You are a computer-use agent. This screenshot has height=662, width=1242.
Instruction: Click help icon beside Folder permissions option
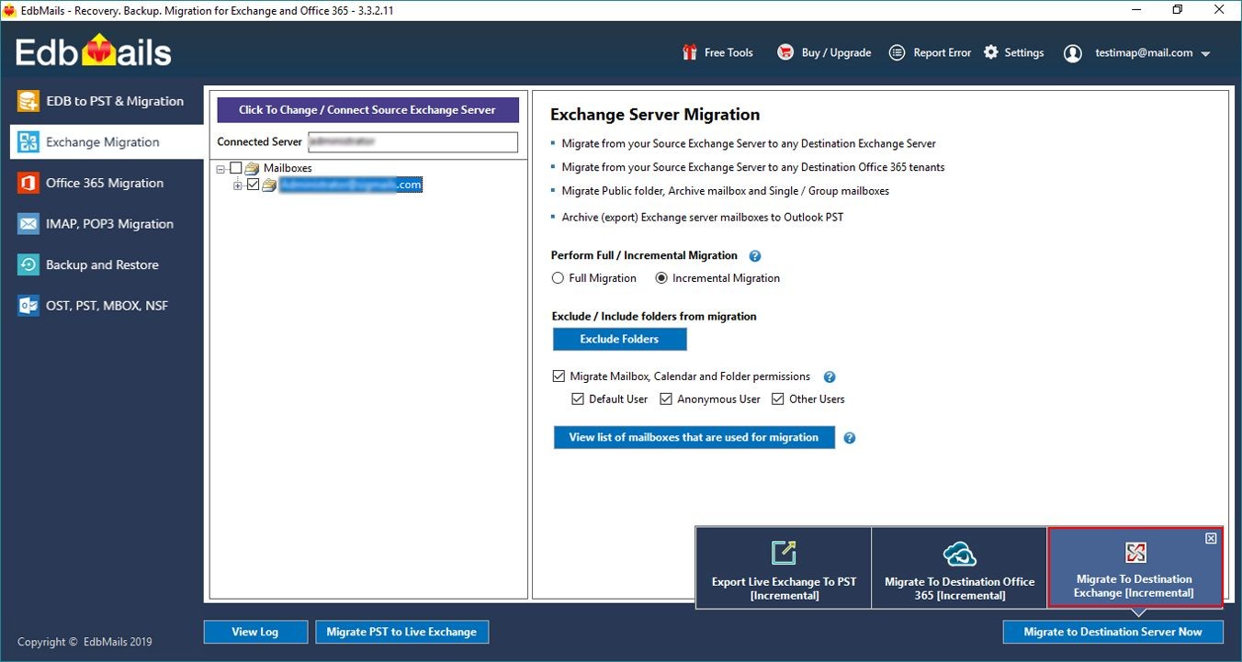[830, 376]
